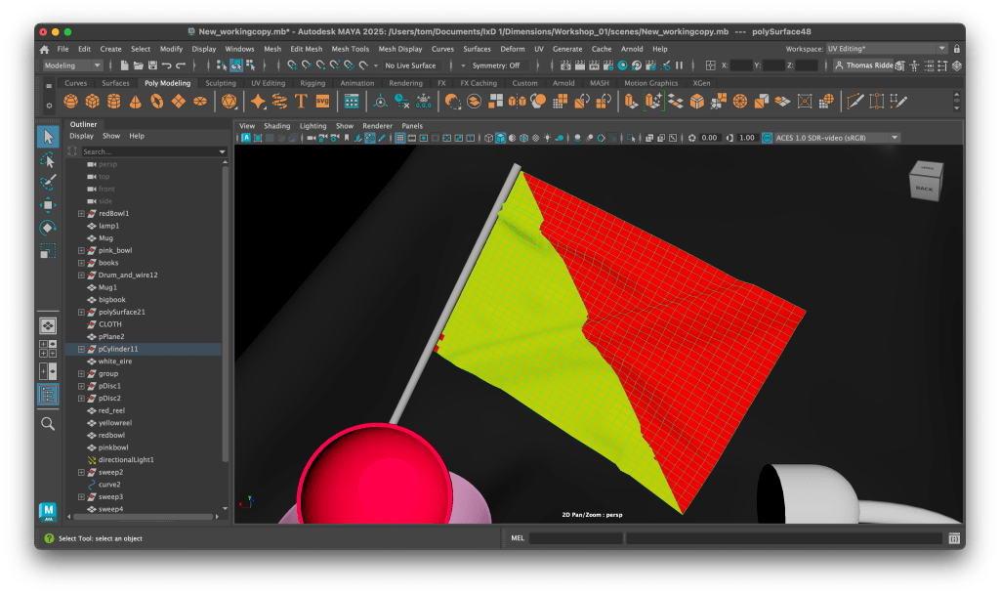Open the Mesh Tools menu

350,49
